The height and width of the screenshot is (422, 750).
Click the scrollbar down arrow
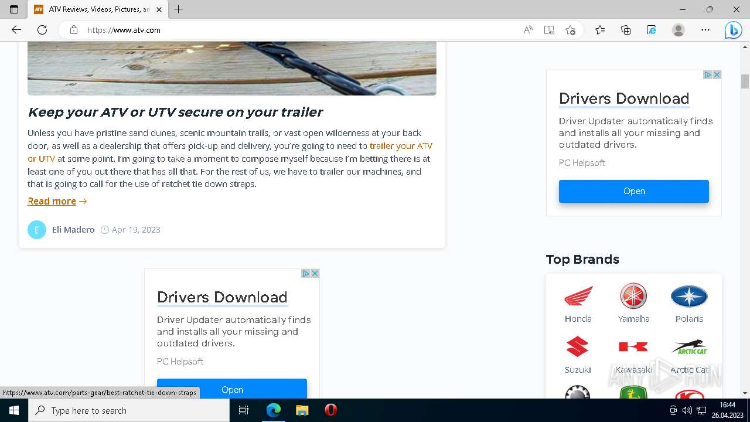[745, 393]
